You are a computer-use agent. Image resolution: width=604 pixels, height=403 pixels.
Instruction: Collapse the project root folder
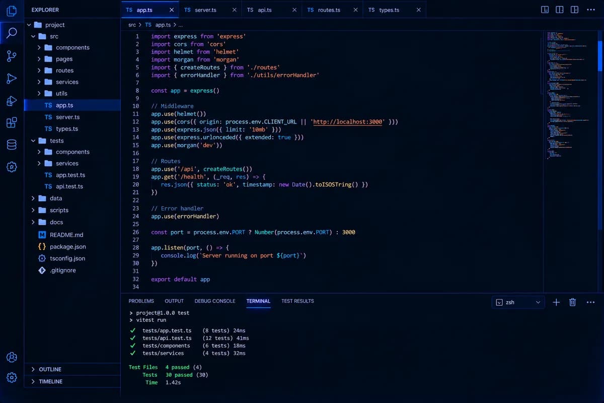pyautogui.click(x=29, y=25)
